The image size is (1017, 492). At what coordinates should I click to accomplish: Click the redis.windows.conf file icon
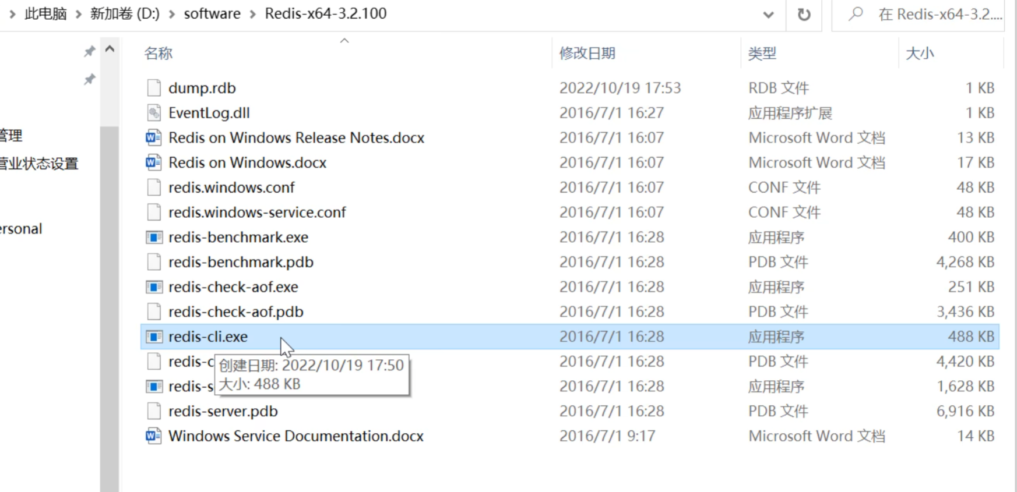point(154,187)
